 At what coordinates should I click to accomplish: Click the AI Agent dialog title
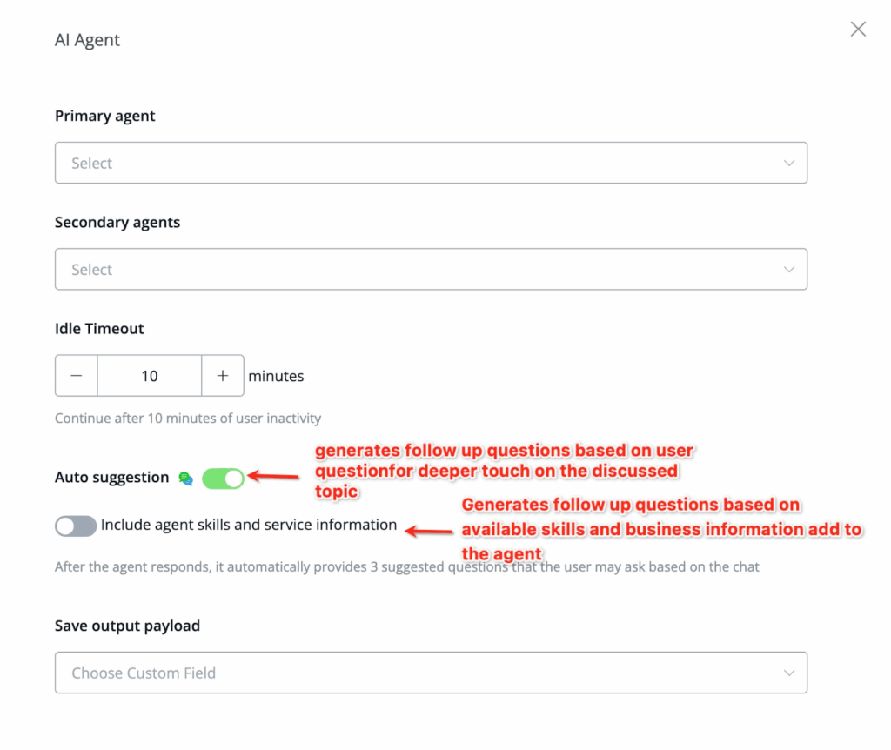pos(88,40)
